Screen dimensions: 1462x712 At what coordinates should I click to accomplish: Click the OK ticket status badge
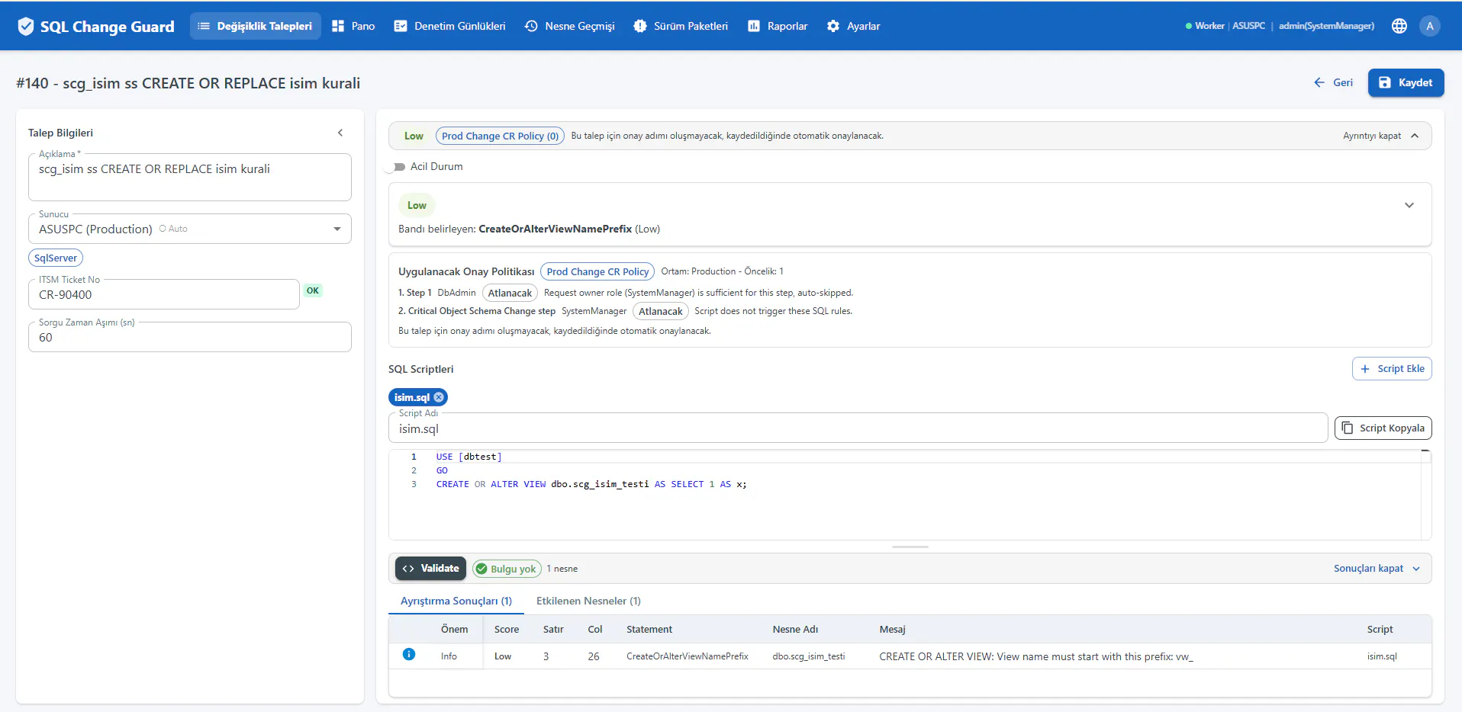313,290
